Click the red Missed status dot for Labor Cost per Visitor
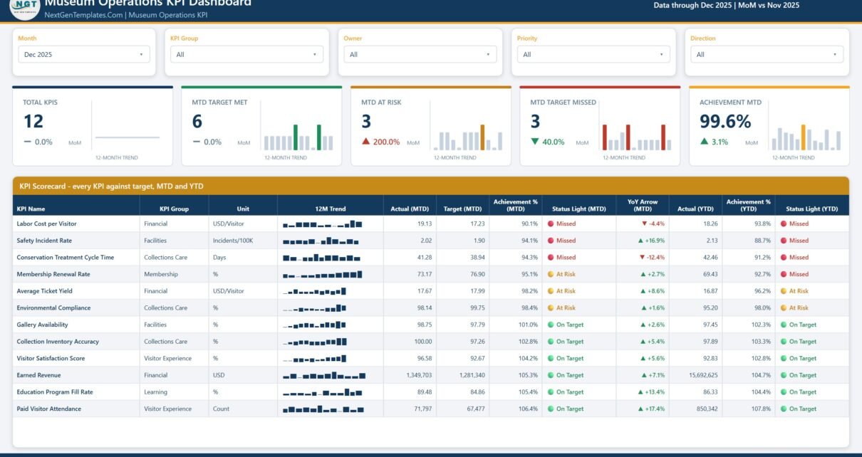The image size is (862, 457). pyautogui.click(x=551, y=224)
